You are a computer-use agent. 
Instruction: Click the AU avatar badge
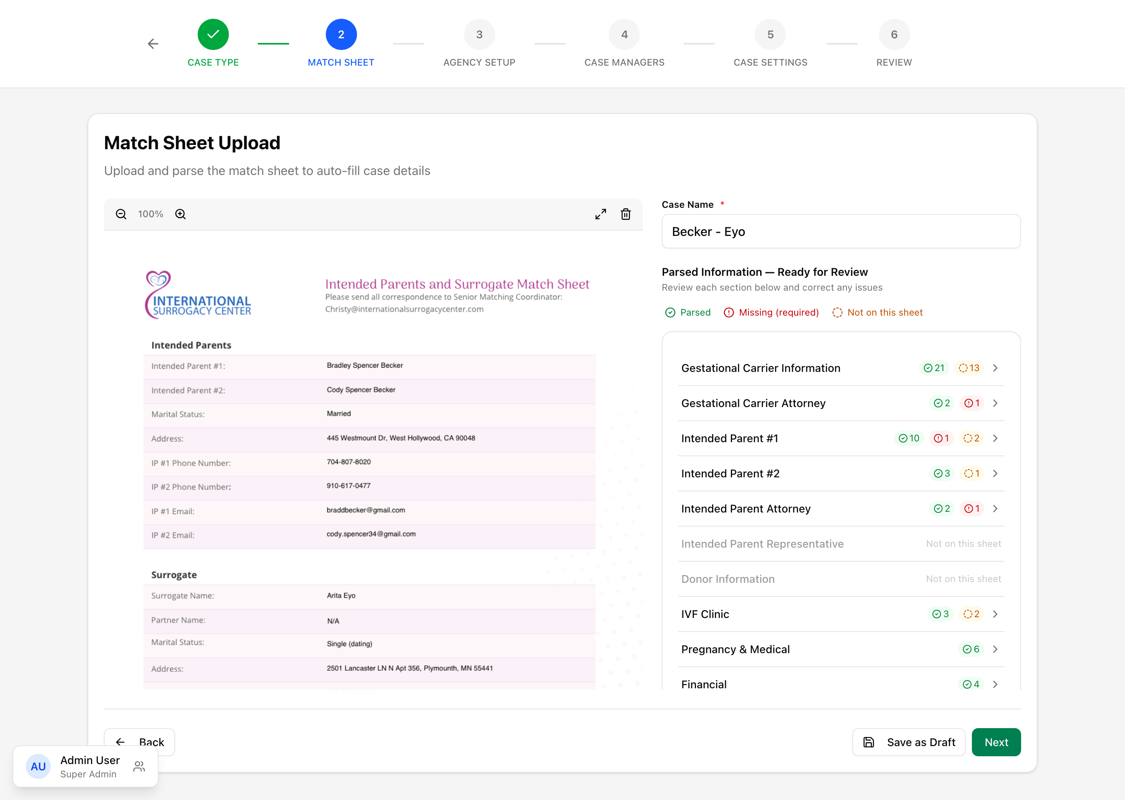[38, 766]
